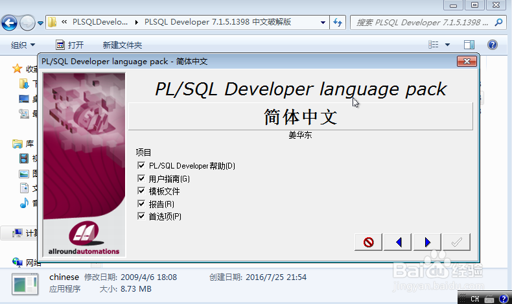Minimize the Explorer window
This screenshot has height=304, width=512.
point(453,5)
